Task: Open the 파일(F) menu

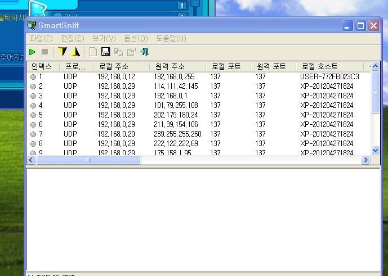Action: pyautogui.click(x=41, y=39)
